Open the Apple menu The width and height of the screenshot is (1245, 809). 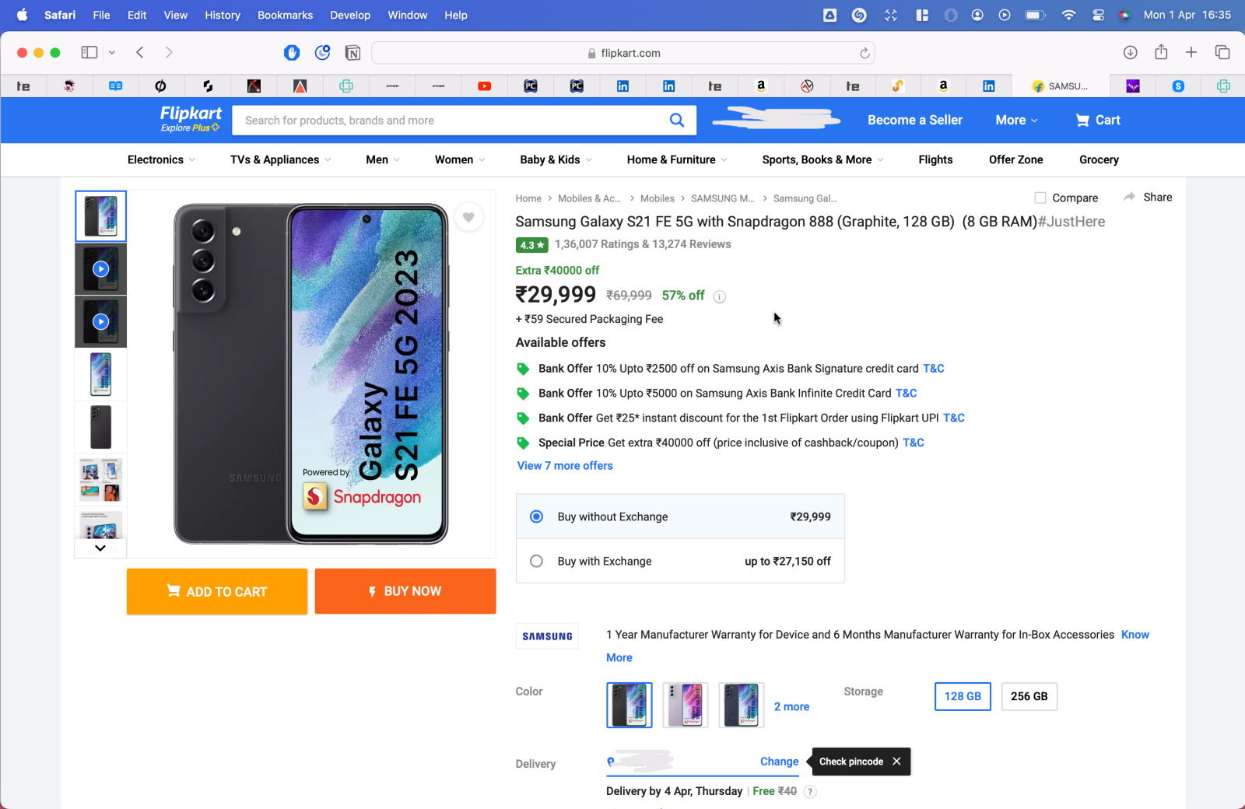point(22,15)
